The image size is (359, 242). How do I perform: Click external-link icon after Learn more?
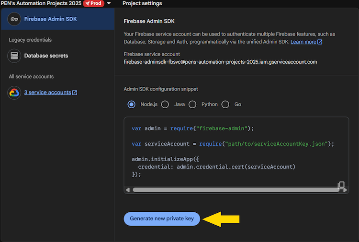tap(320, 42)
